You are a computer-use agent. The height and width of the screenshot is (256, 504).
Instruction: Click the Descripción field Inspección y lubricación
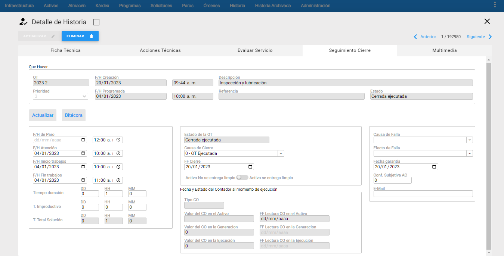coord(346,83)
